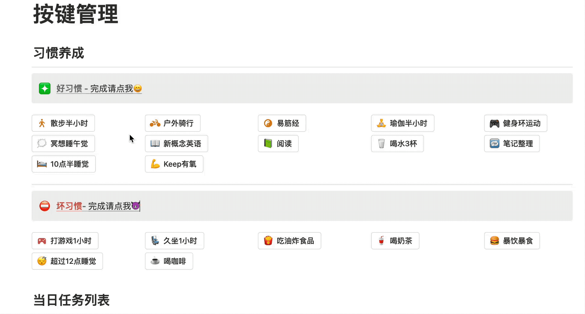585x314 pixels.
Task: Click the 当日任务列表 heading
Action: pyautogui.click(x=71, y=300)
